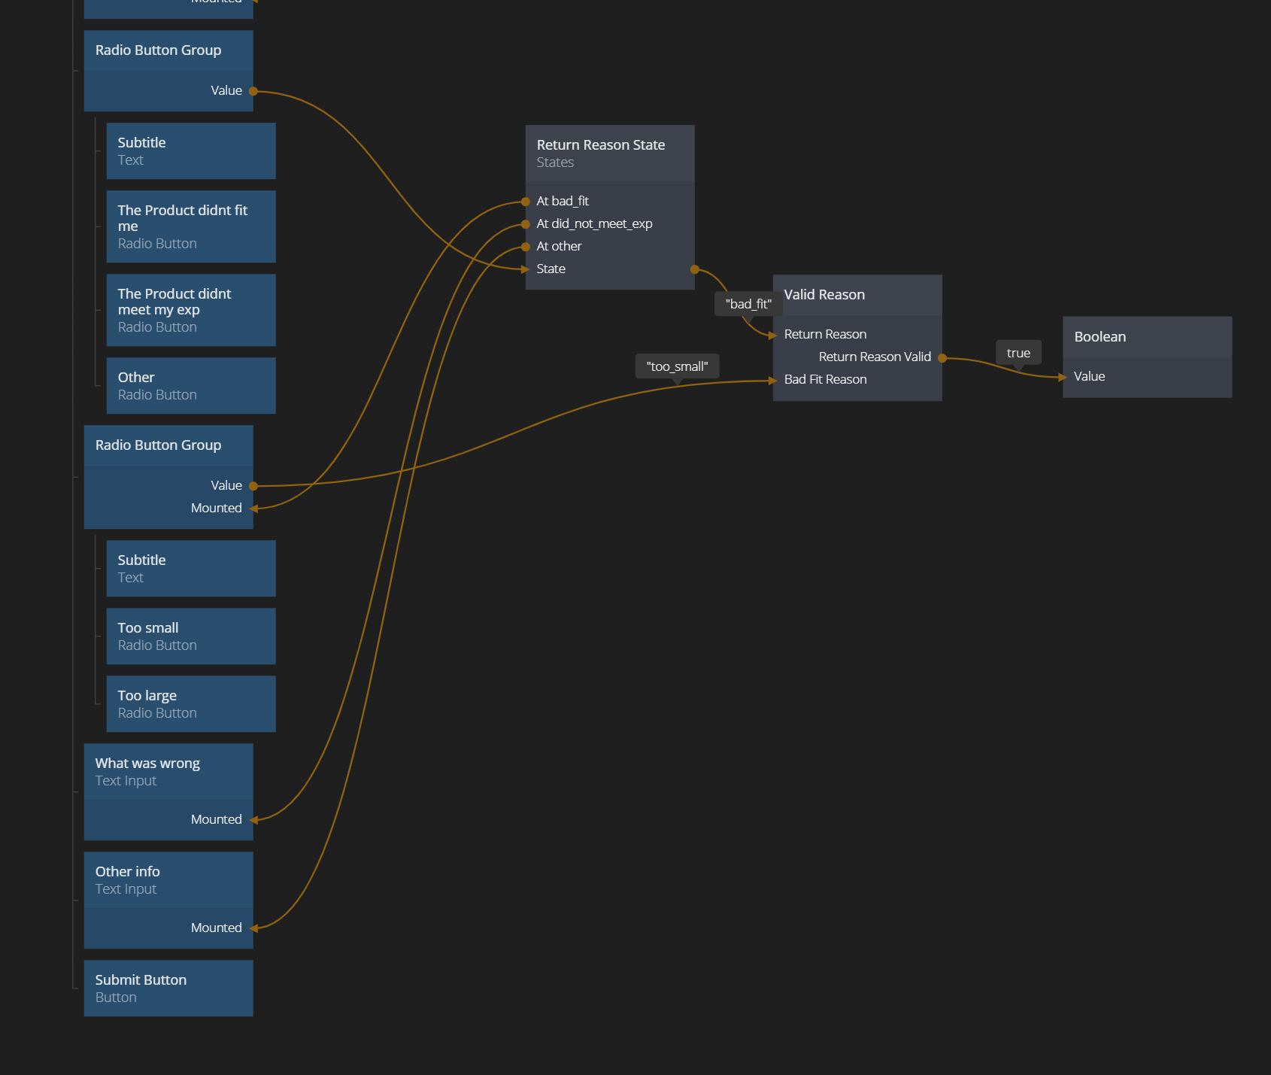Click the Boolean node's Value input arrow
Viewport: 1271px width, 1075px height.
pos(1063,377)
